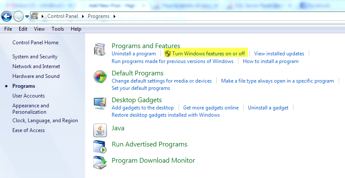Click the Back navigation arrow button
Viewport: 345px width, 178px height.
[6, 16]
